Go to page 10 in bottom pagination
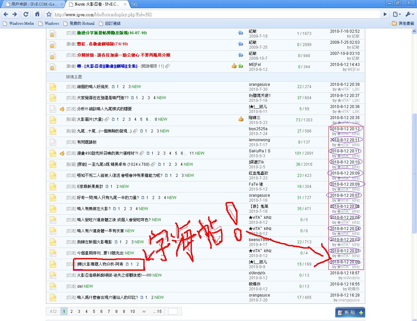Screen dimensions: 417x321 (x=133, y=312)
